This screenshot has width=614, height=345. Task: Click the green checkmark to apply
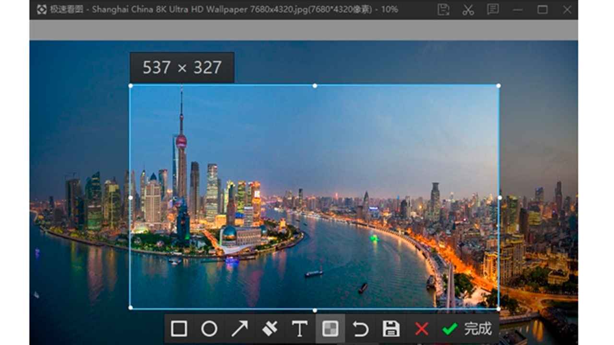tap(449, 329)
